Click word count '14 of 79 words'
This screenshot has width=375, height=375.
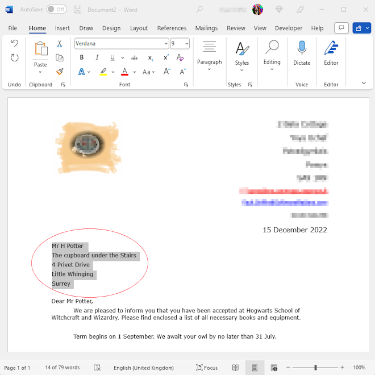63,368
